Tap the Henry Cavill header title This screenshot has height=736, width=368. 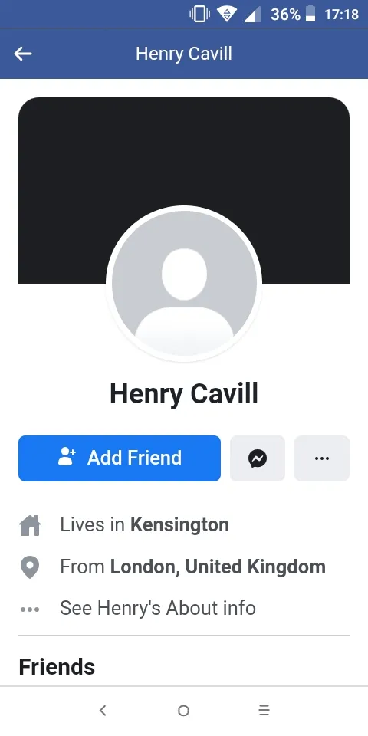tap(184, 54)
